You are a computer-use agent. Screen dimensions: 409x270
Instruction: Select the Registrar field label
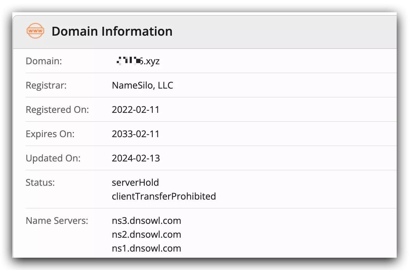coord(46,85)
